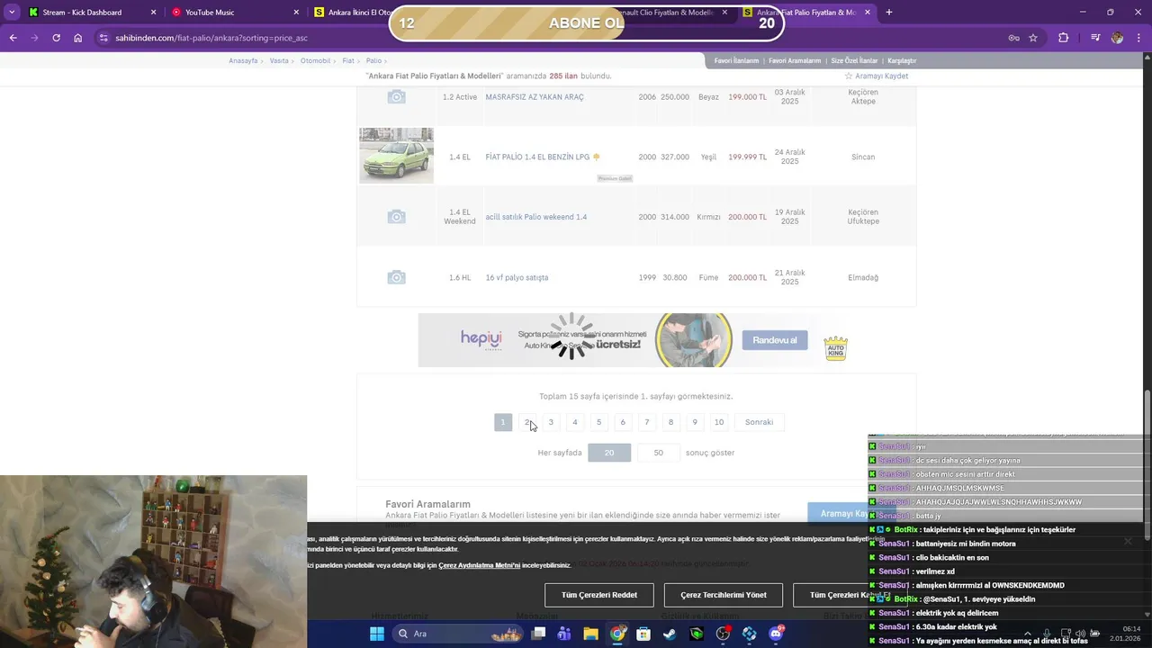1152x648 pixels.
Task: Reload the sahibinden page
Action: [56, 38]
